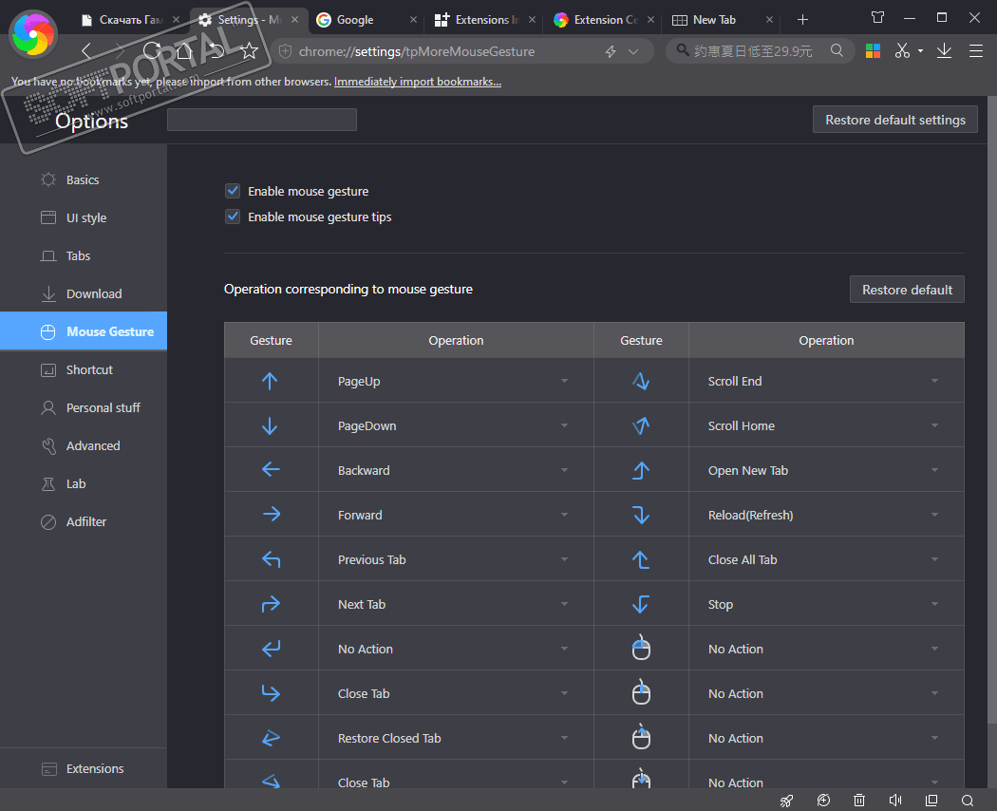This screenshot has height=811, width=997.
Task: Open a new tab with plus
Action: click(x=802, y=20)
